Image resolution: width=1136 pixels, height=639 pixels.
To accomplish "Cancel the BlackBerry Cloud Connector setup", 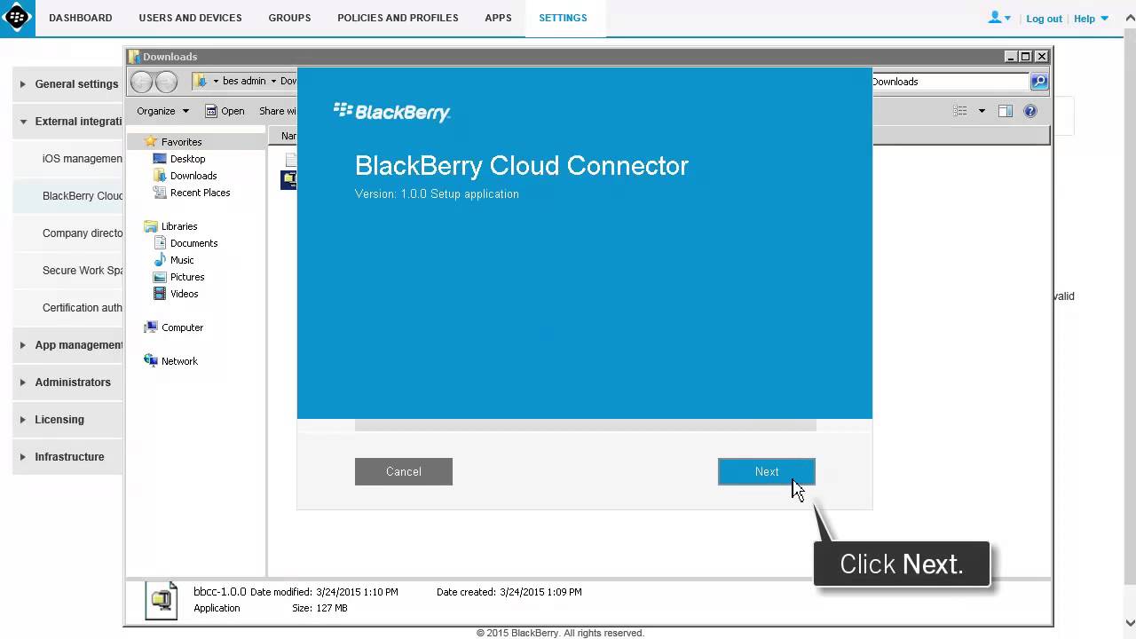I will (x=404, y=471).
